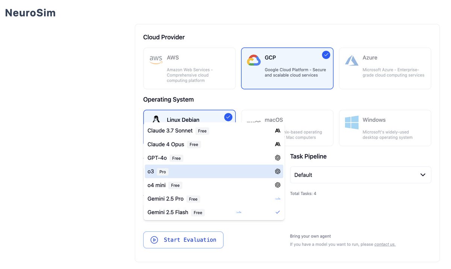Select the GCP cloud provider card
451x269 pixels.
287,68
